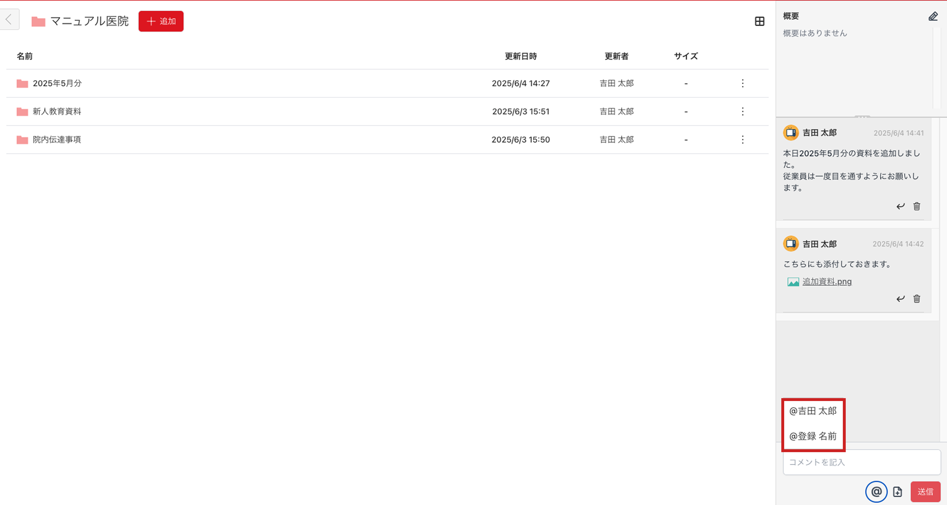Screen dimensions: 947x505
Task: Sort by the サイズ column header
Action: tap(686, 56)
